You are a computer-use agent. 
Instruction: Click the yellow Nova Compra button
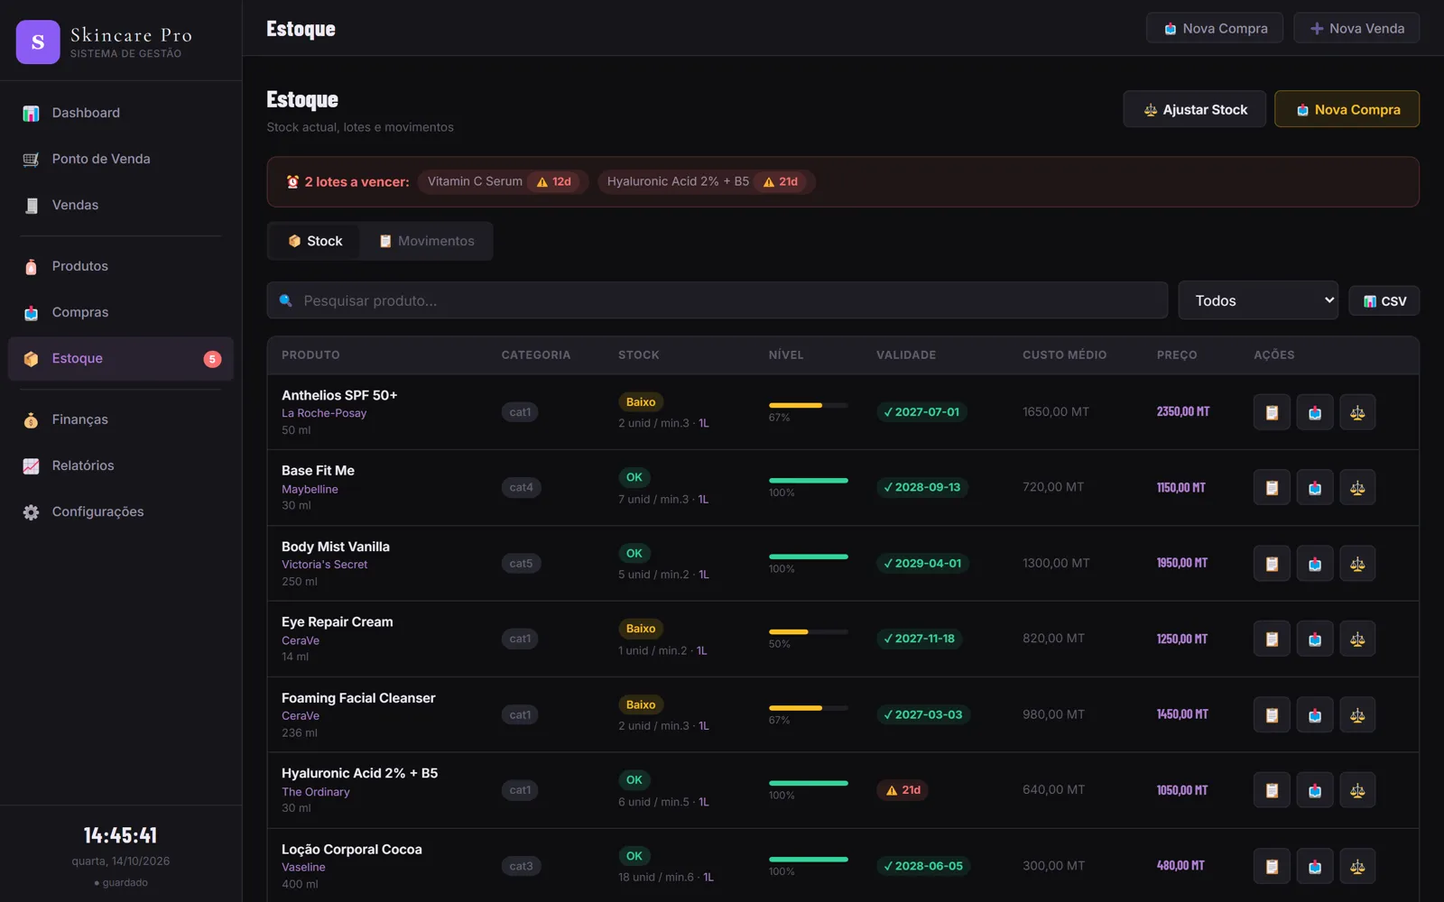point(1347,109)
